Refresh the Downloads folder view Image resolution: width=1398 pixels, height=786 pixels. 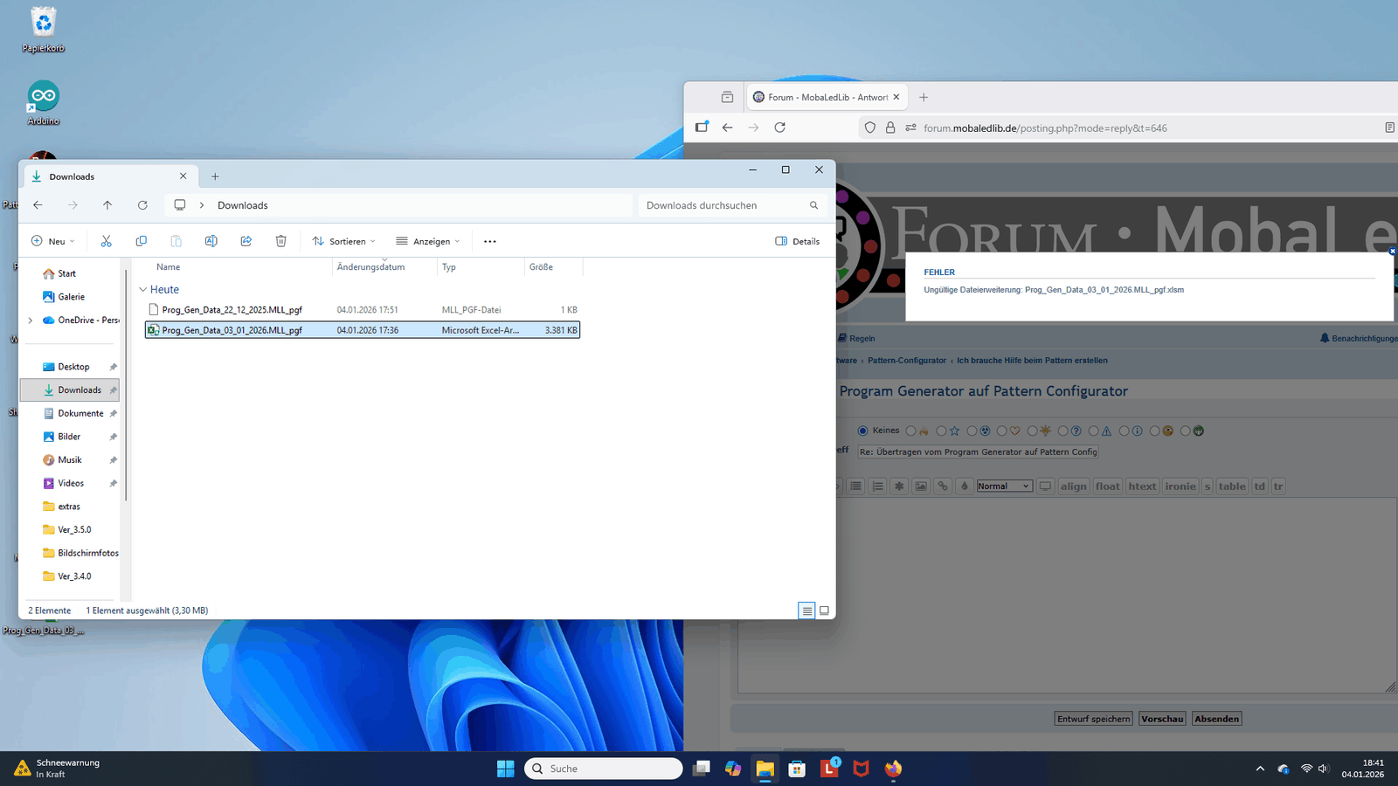142,205
